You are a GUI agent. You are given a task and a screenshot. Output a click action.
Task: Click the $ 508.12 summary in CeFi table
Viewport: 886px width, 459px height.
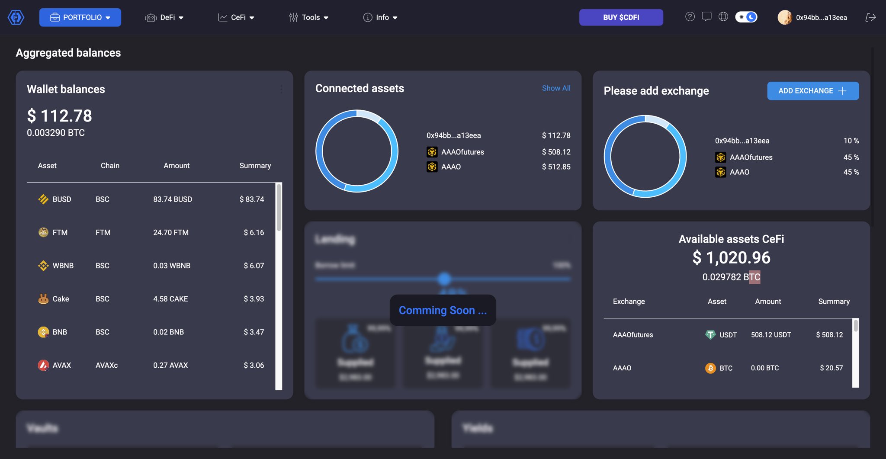(x=829, y=335)
